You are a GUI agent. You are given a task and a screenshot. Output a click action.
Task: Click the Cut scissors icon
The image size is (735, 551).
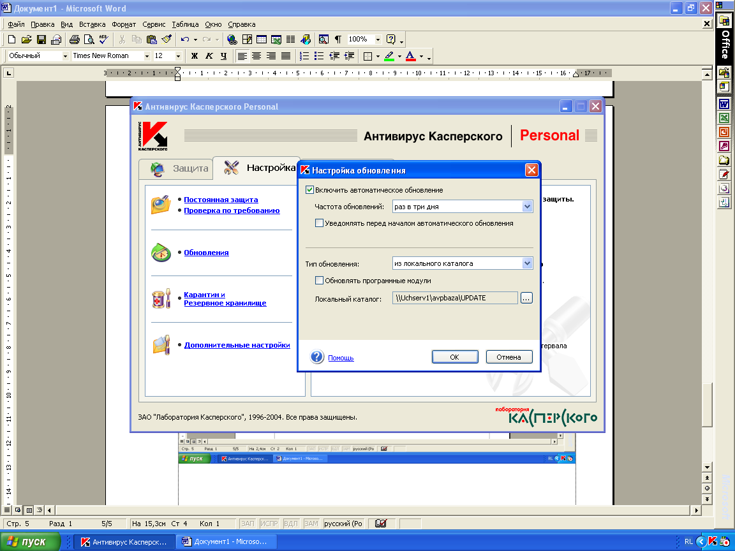tap(122, 40)
